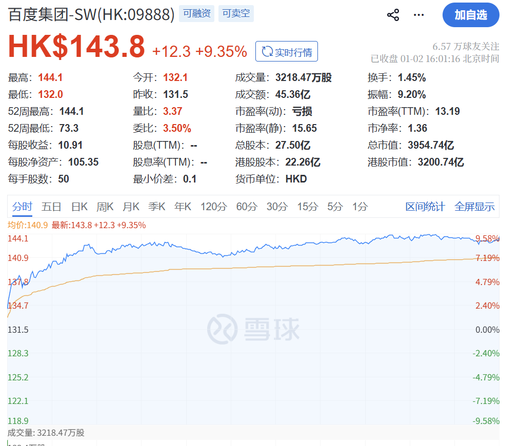This screenshot has width=520, height=446.
Task: Switch to the 5分 interval tab
Action: coord(335,207)
